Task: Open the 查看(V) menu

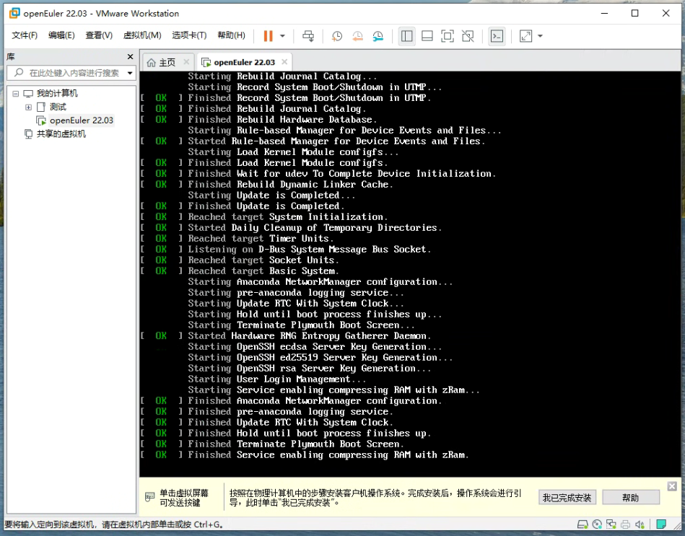Action: [x=99, y=35]
